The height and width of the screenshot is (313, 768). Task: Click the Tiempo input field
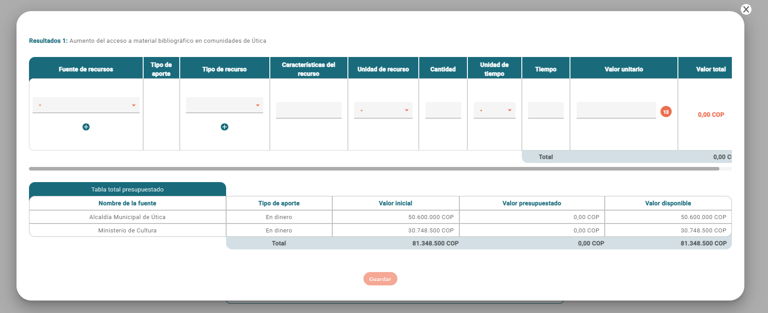coord(545,110)
